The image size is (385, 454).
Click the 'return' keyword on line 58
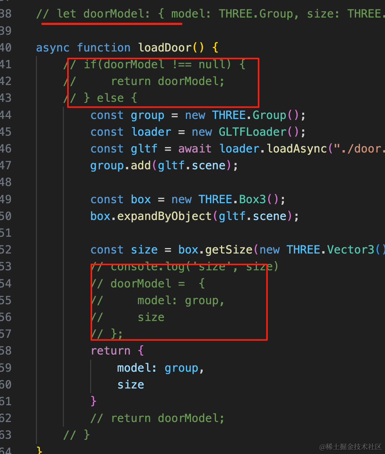click(111, 351)
